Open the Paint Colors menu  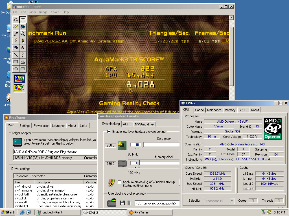point(55,12)
